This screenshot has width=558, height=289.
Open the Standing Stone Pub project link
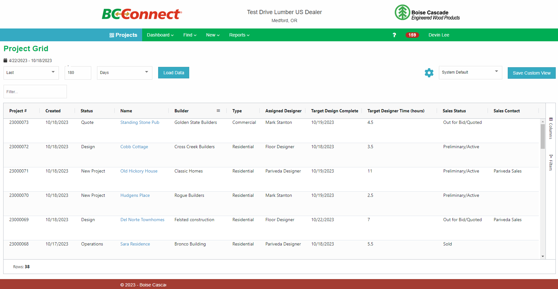pyautogui.click(x=140, y=122)
